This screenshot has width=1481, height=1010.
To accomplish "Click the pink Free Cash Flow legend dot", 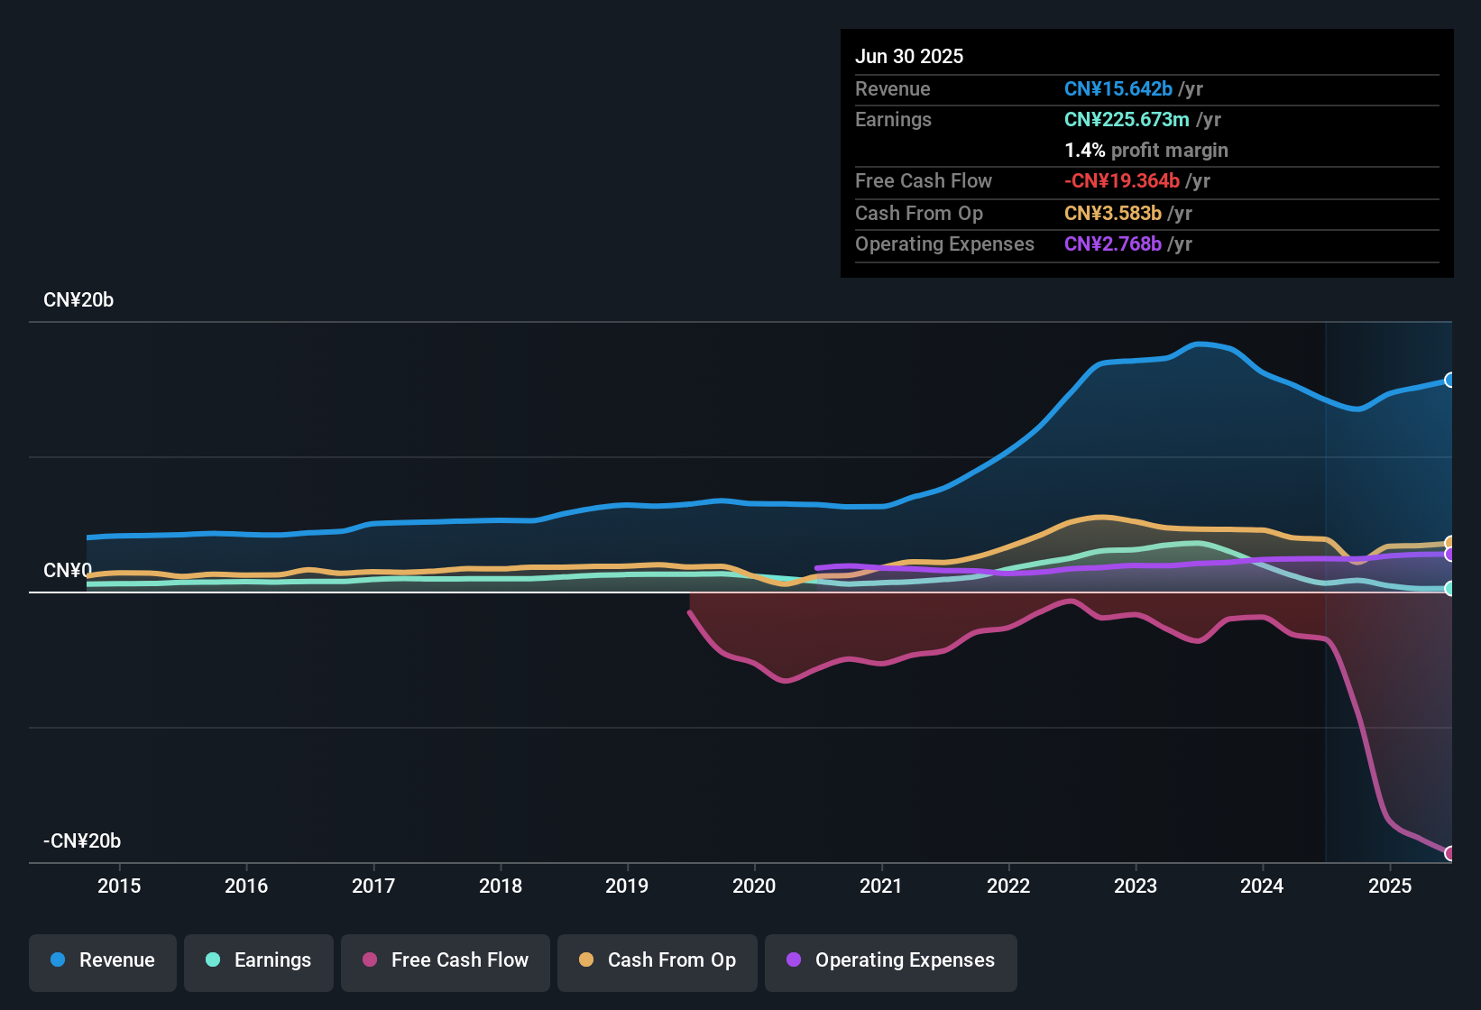I will pyautogui.click(x=370, y=960).
